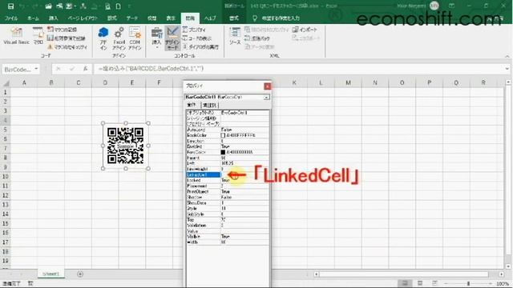Select the Locked property row
The width and height of the screenshot is (513, 288).
point(228,180)
